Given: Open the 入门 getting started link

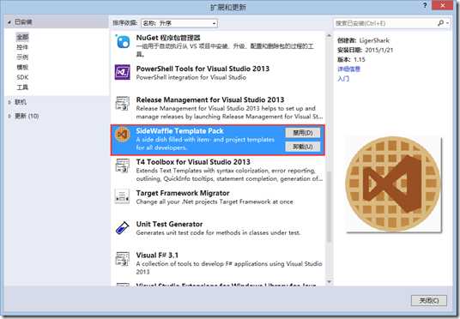Looking at the screenshot, I should click(343, 79).
